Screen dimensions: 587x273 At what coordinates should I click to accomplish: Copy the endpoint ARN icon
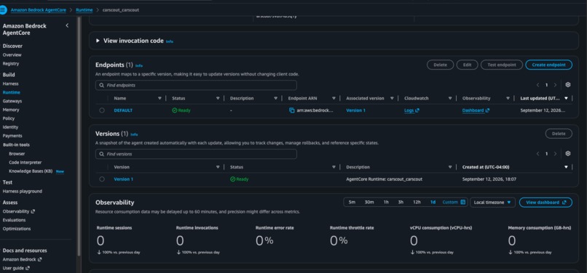click(x=291, y=110)
